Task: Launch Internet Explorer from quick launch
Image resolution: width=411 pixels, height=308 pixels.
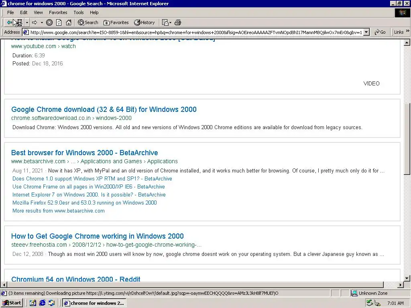Action: click(42, 303)
